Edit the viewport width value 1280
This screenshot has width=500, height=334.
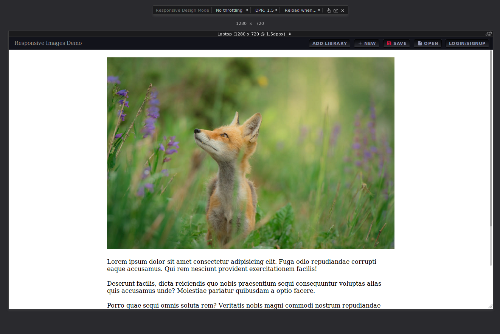[241, 23]
